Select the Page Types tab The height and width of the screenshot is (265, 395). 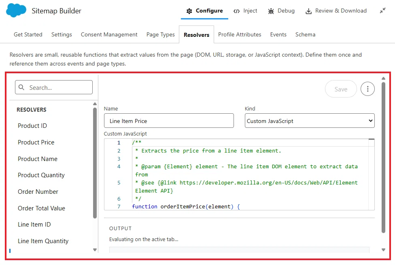[160, 34]
